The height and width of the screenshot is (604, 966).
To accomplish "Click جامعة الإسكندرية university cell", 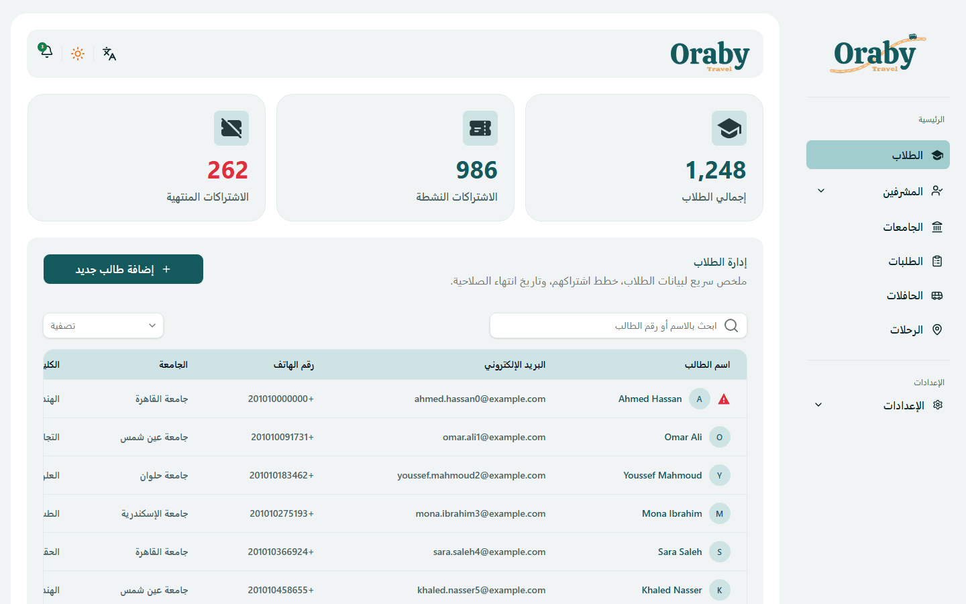I will [154, 513].
